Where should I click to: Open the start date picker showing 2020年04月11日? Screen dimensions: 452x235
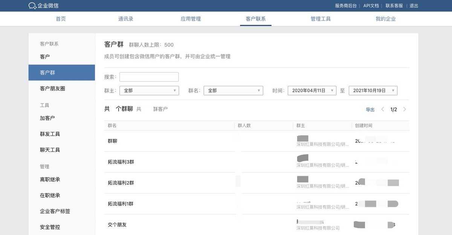coord(312,90)
